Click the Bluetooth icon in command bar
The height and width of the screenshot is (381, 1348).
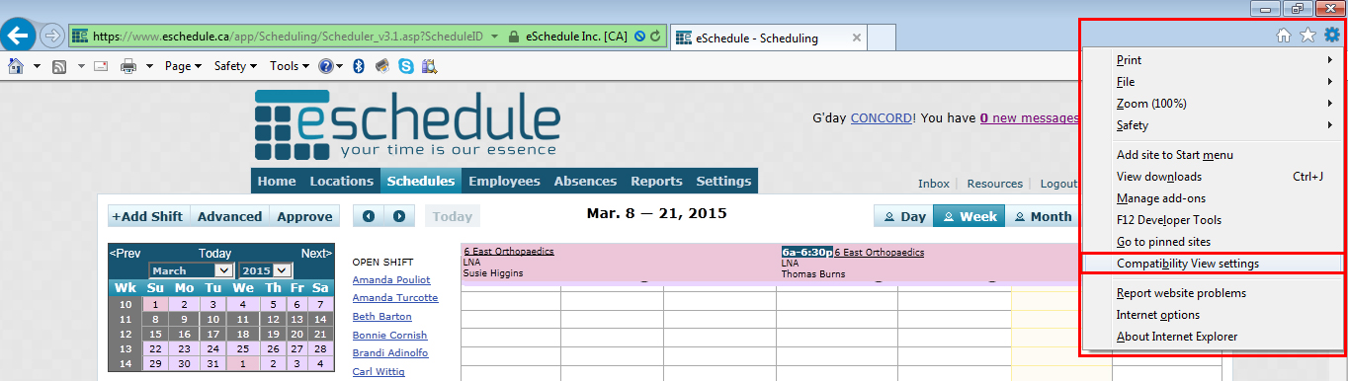pyautogui.click(x=360, y=66)
